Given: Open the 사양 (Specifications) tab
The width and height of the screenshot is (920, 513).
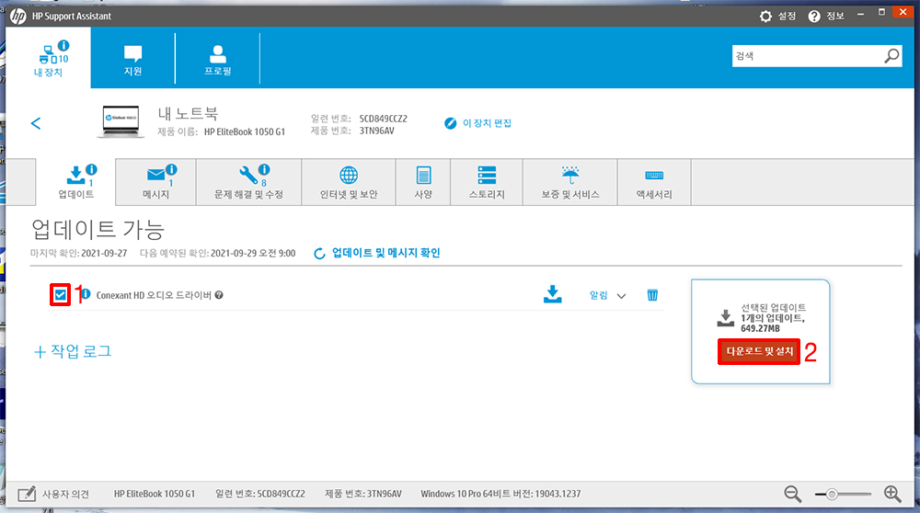Looking at the screenshot, I should pyautogui.click(x=423, y=182).
